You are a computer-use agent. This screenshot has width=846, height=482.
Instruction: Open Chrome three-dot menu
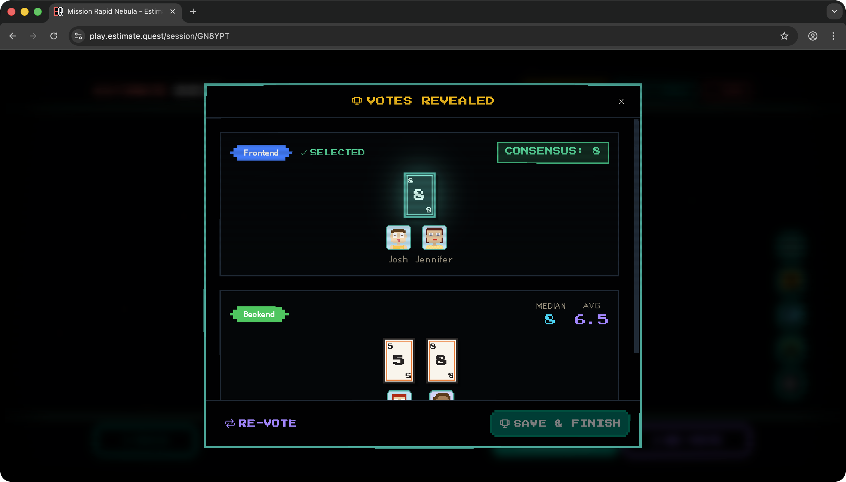pyautogui.click(x=833, y=36)
